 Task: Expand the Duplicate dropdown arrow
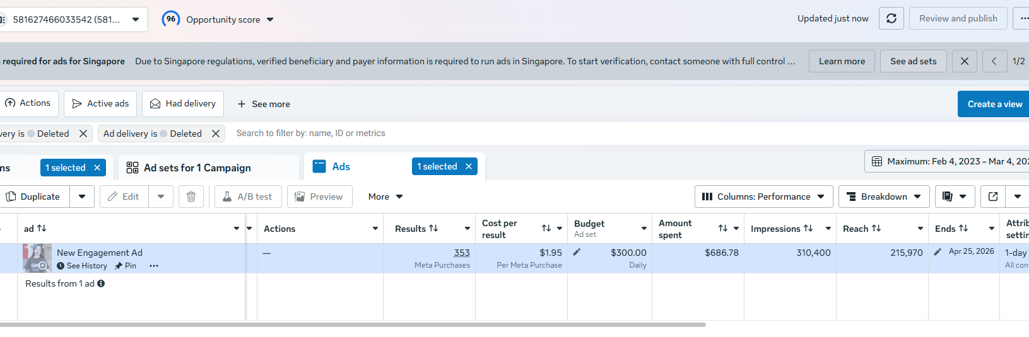(82, 197)
